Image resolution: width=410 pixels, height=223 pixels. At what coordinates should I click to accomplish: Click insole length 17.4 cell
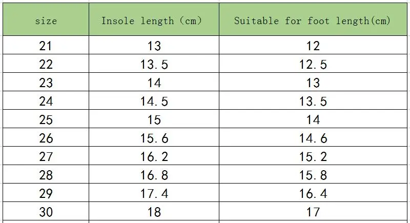(154, 194)
